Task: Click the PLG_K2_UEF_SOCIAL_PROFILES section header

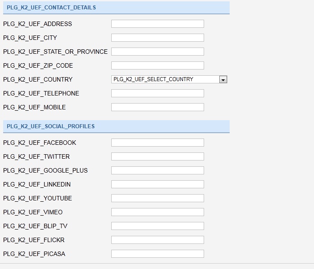Action: tap(116, 126)
